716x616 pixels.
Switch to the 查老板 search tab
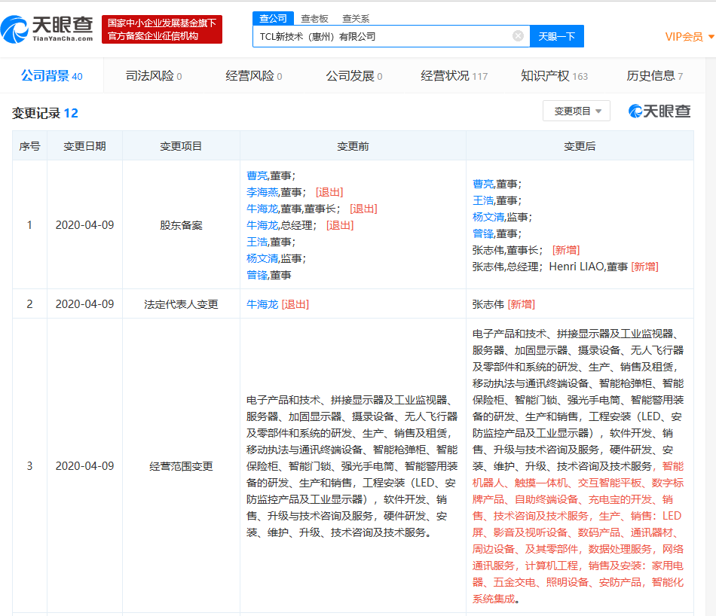click(x=314, y=18)
